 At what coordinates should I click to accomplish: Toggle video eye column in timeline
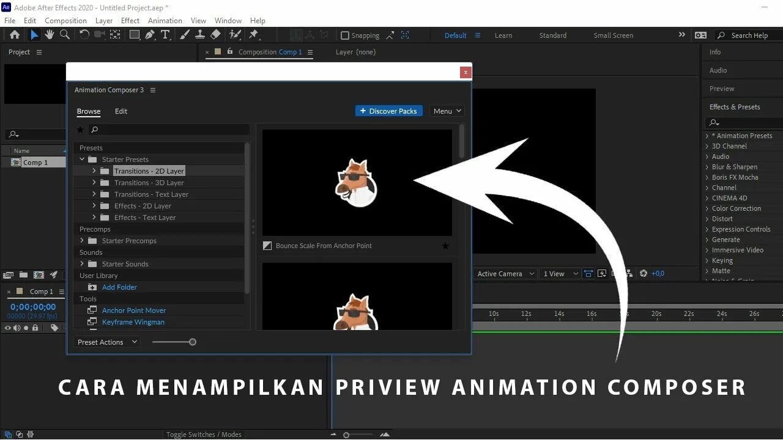(8, 328)
